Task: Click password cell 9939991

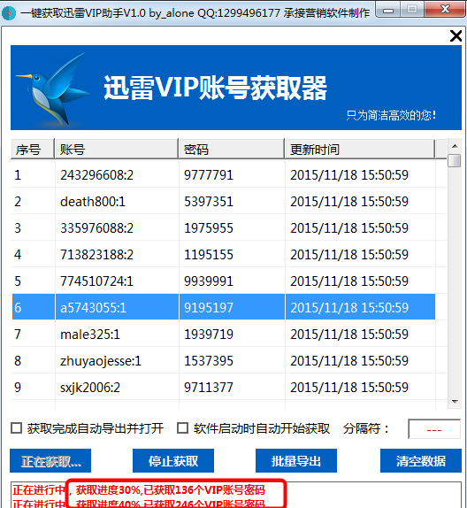Action: pos(209,281)
